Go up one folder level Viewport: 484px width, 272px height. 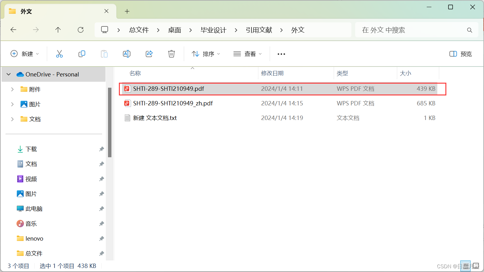coord(58,30)
